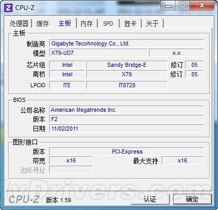Open the 缓存 tab

[x=42, y=24]
